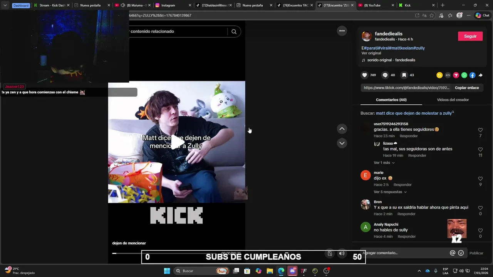493x277 pixels.
Task: Open fandediealis profile avatar
Action: click(367, 36)
